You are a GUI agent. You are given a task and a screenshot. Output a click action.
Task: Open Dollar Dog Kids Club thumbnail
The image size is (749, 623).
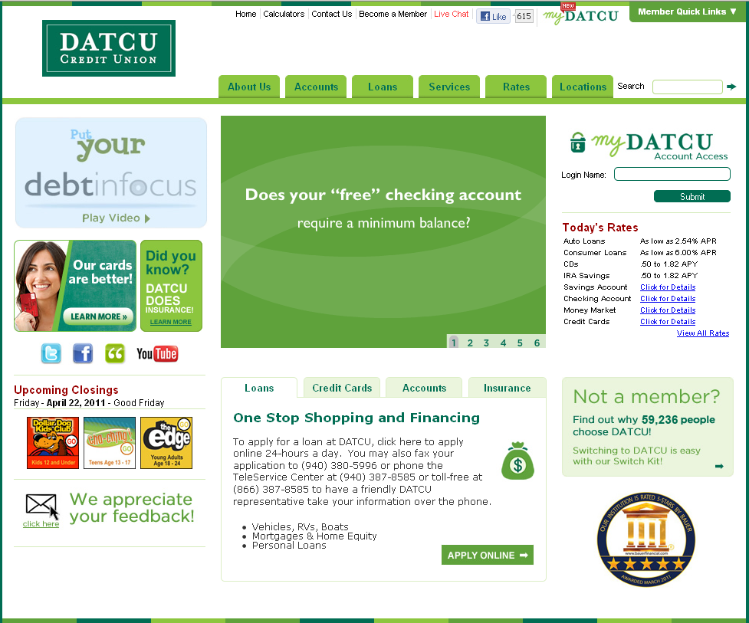pos(53,443)
